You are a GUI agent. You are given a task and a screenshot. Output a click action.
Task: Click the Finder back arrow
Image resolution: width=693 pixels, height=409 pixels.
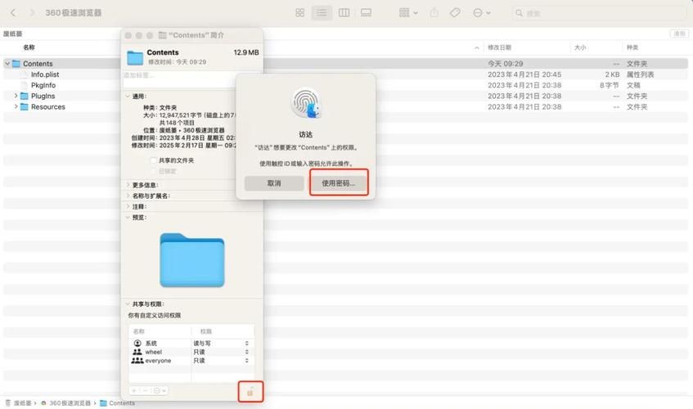[13, 13]
